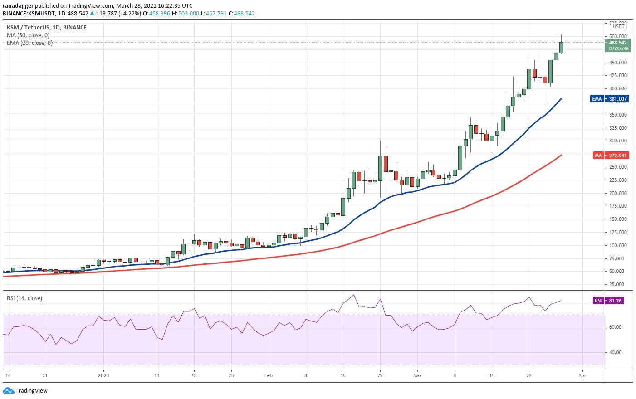Click the Feb label on time axis

point(269,375)
